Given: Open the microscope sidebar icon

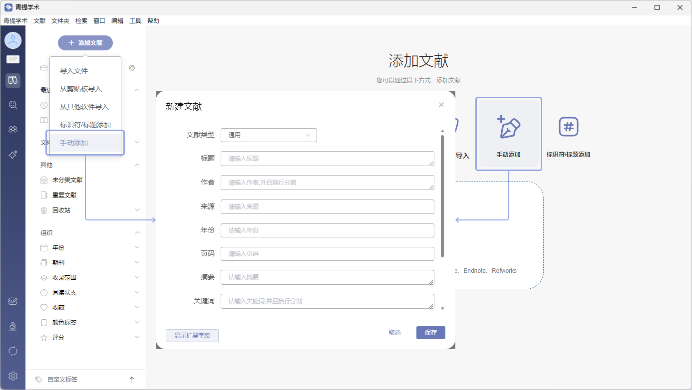Looking at the screenshot, I should [13, 326].
